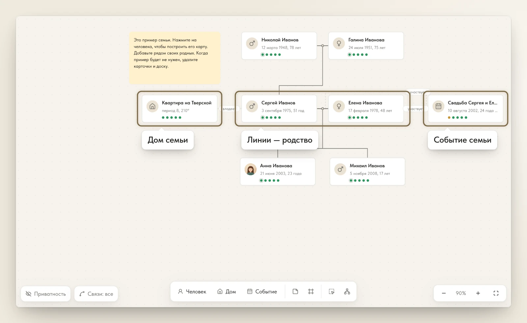Click female icon on Галина Иванова card
This screenshot has width=527, height=323.
(x=339, y=43)
